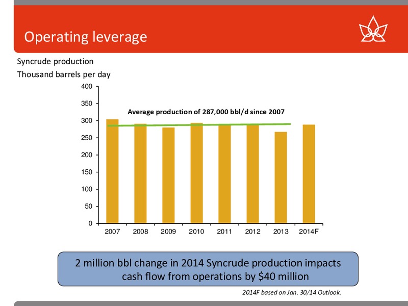Screen dimensions: 408x306
Task: Select the 2007 production bar
Action: [112, 171]
